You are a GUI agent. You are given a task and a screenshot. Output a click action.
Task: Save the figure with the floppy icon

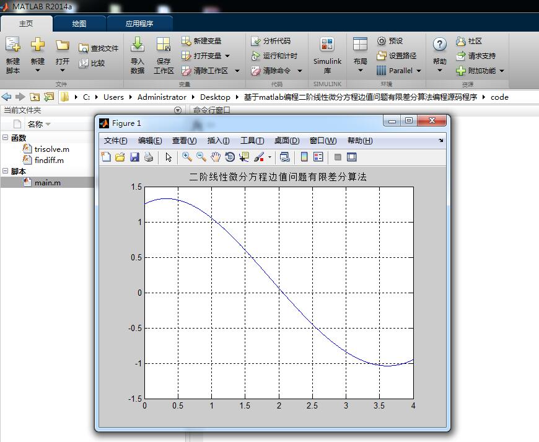134,157
